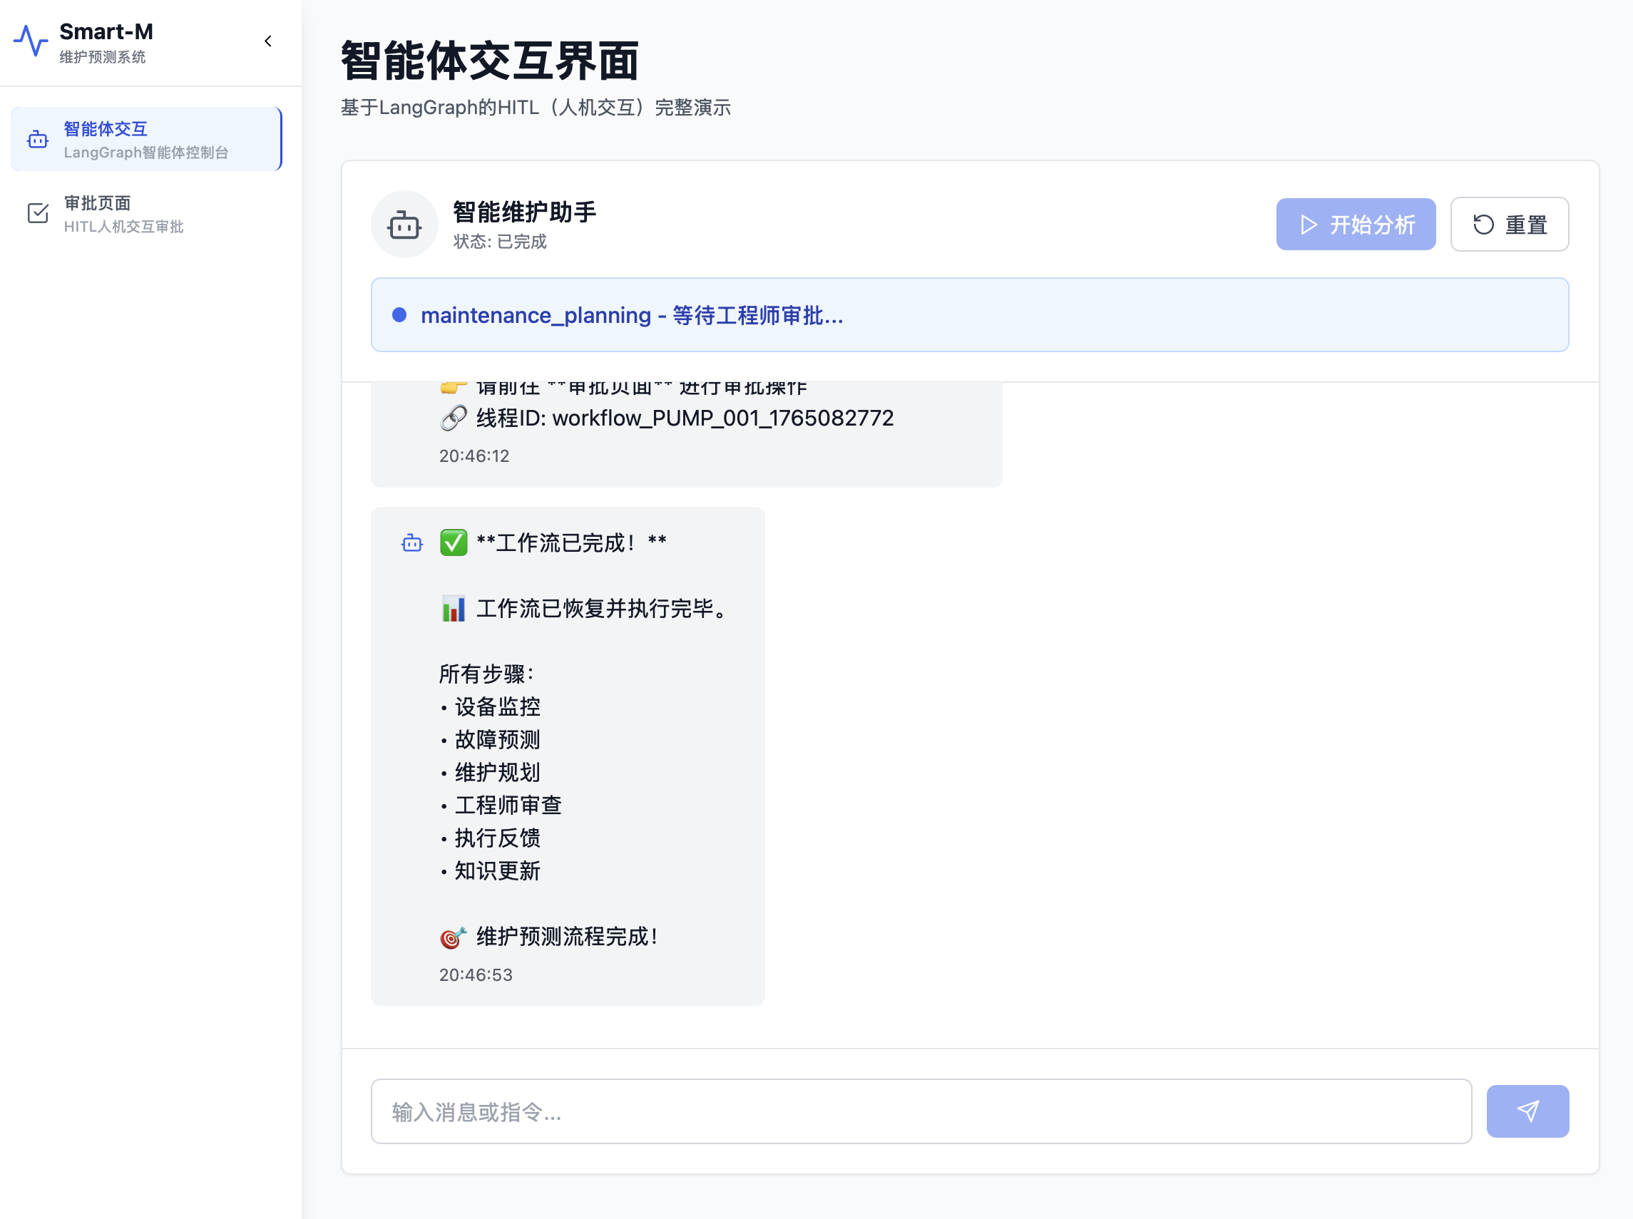1633x1219 pixels.
Task: Start analysis with 开始分析 button
Action: tap(1356, 225)
